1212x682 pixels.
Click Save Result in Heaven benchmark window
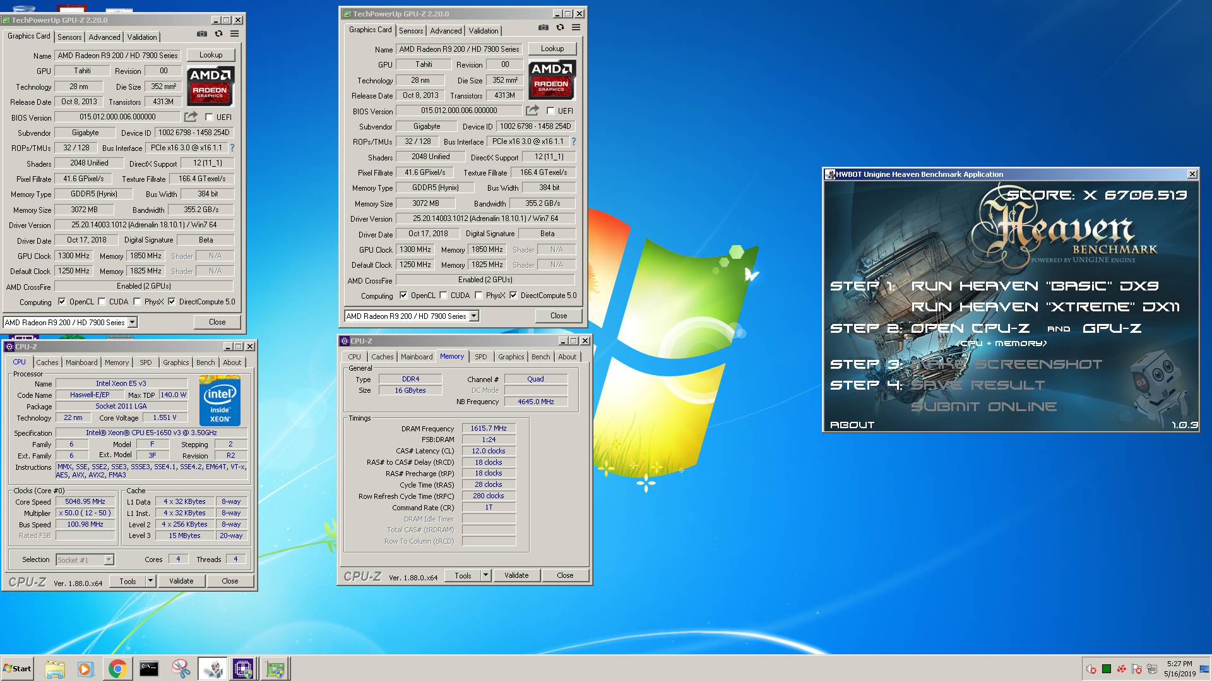[978, 385]
